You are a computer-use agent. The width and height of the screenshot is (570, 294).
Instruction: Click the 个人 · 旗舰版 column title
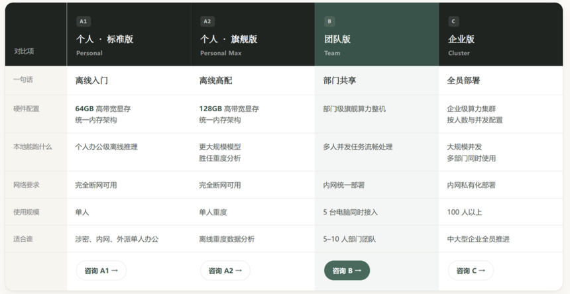[229, 39]
